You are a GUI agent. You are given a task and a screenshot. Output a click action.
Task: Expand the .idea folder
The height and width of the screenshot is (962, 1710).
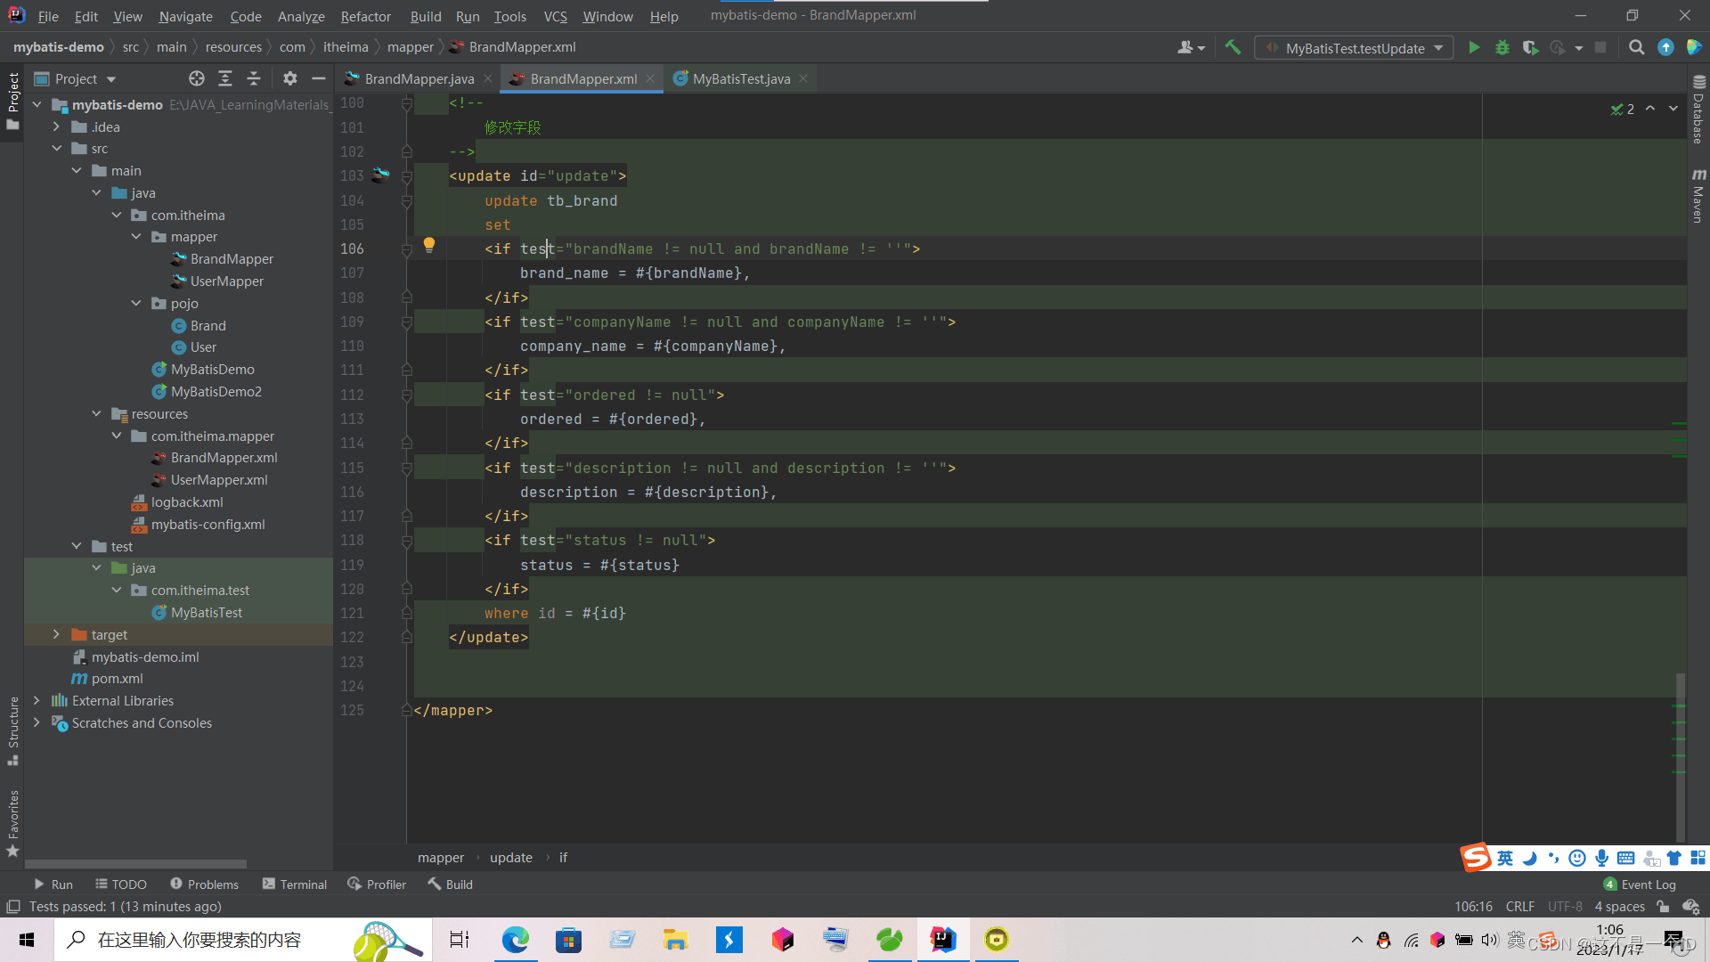tap(56, 127)
